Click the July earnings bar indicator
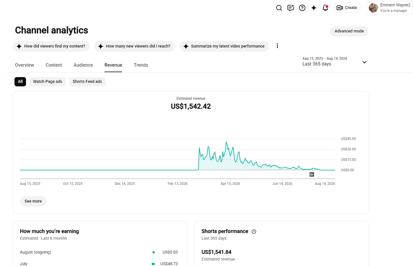Viewport: 413px width, 266px height. pos(153,264)
